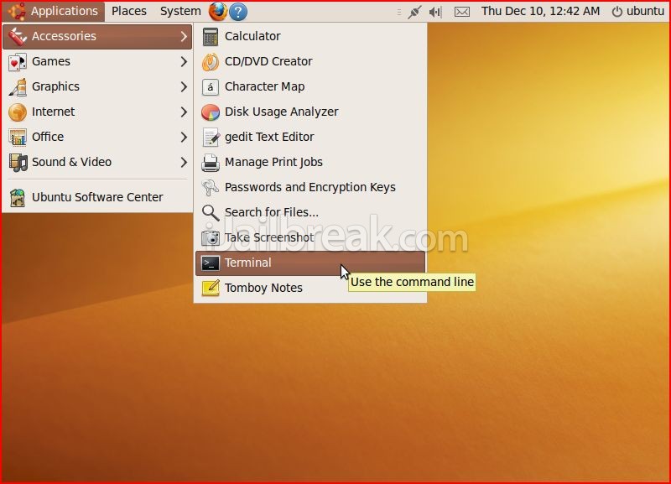Image resolution: width=671 pixels, height=484 pixels.
Task: Choose Ubuntu Software Center label
Action: point(97,197)
